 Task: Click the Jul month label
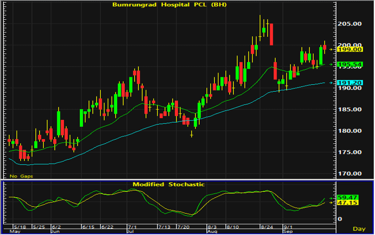coord(131,232)
